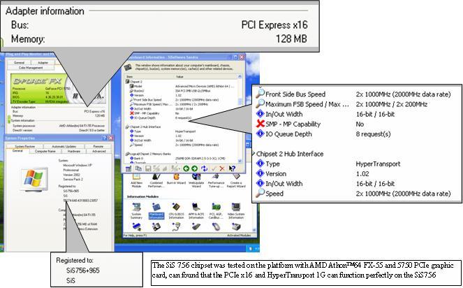Viewport: 463px width, 288px height.
Task: Open the Automatic Updates tab
Action: 64,146
